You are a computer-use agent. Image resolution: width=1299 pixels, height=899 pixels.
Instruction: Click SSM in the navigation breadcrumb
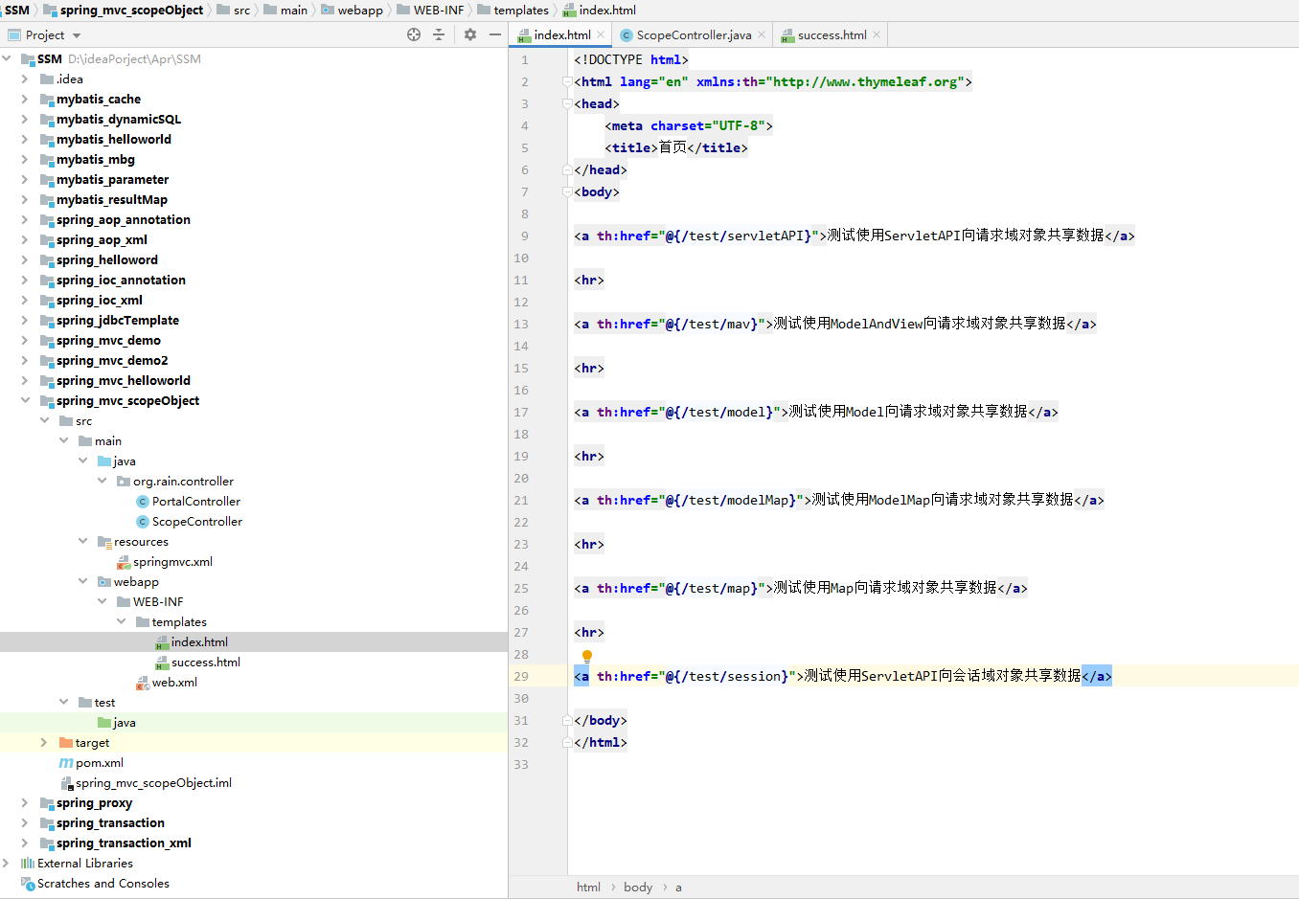click(17, 10)
